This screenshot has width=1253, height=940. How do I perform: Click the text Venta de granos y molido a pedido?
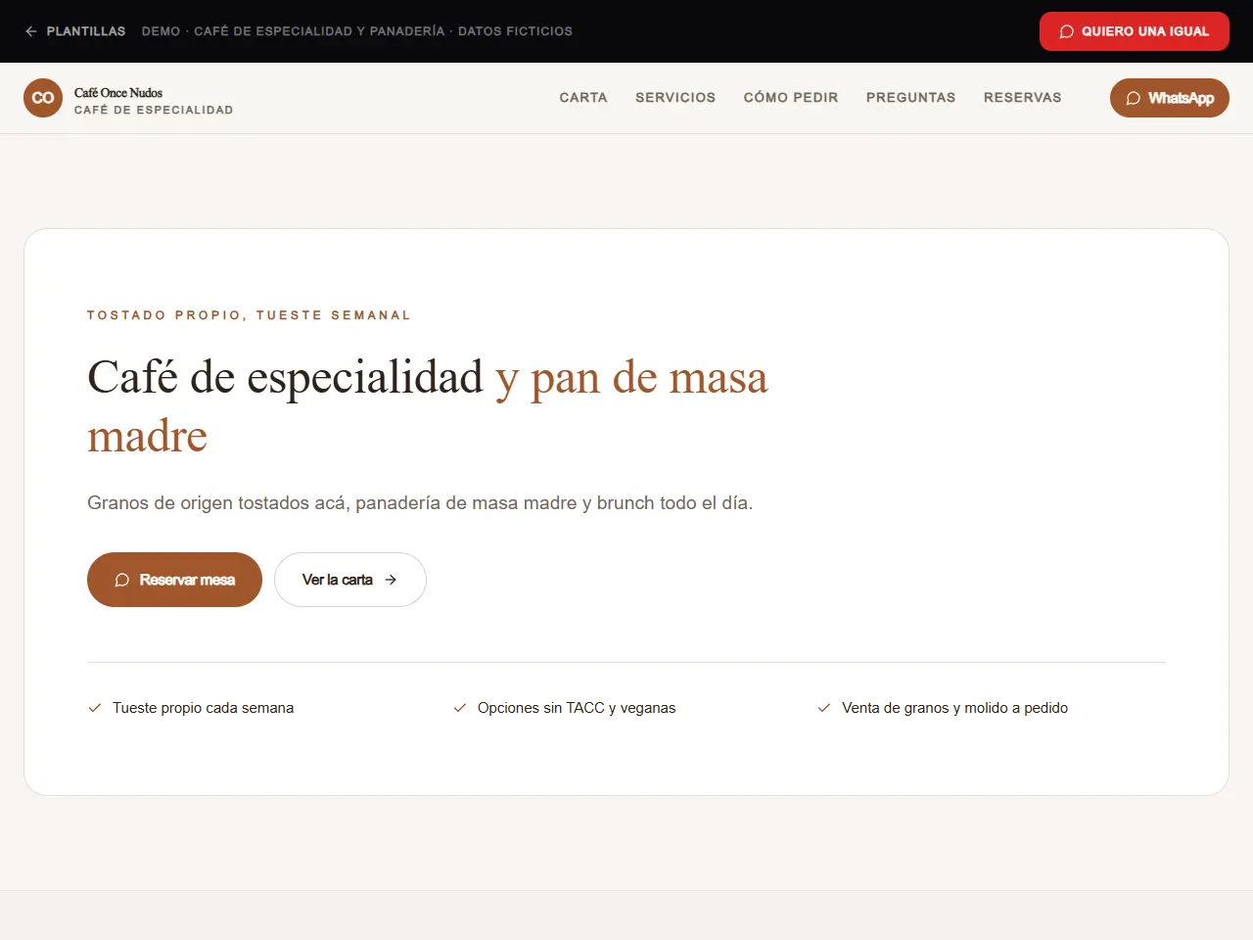(x=954, y=708)
